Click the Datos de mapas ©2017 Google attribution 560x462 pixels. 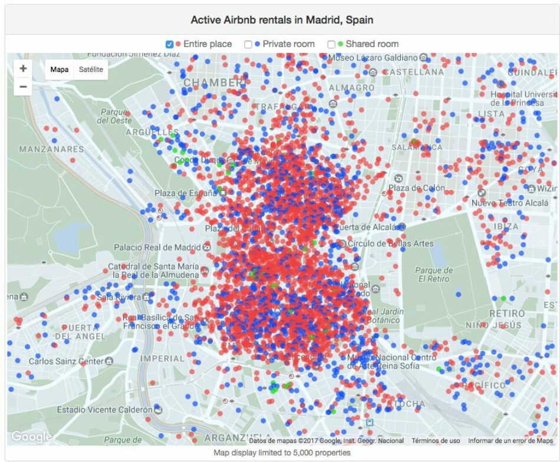pos(326,441)
